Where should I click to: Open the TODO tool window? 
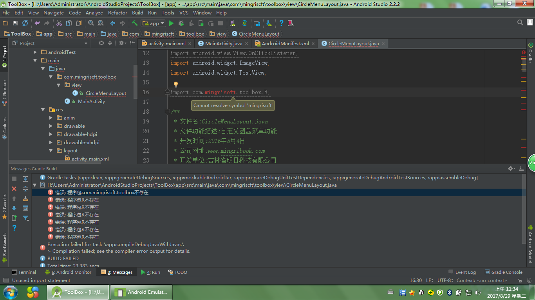(x=177, y=272)
